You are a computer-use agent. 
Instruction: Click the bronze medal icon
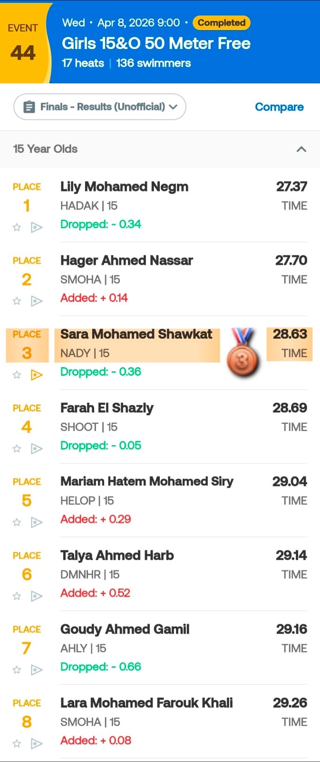242,352
